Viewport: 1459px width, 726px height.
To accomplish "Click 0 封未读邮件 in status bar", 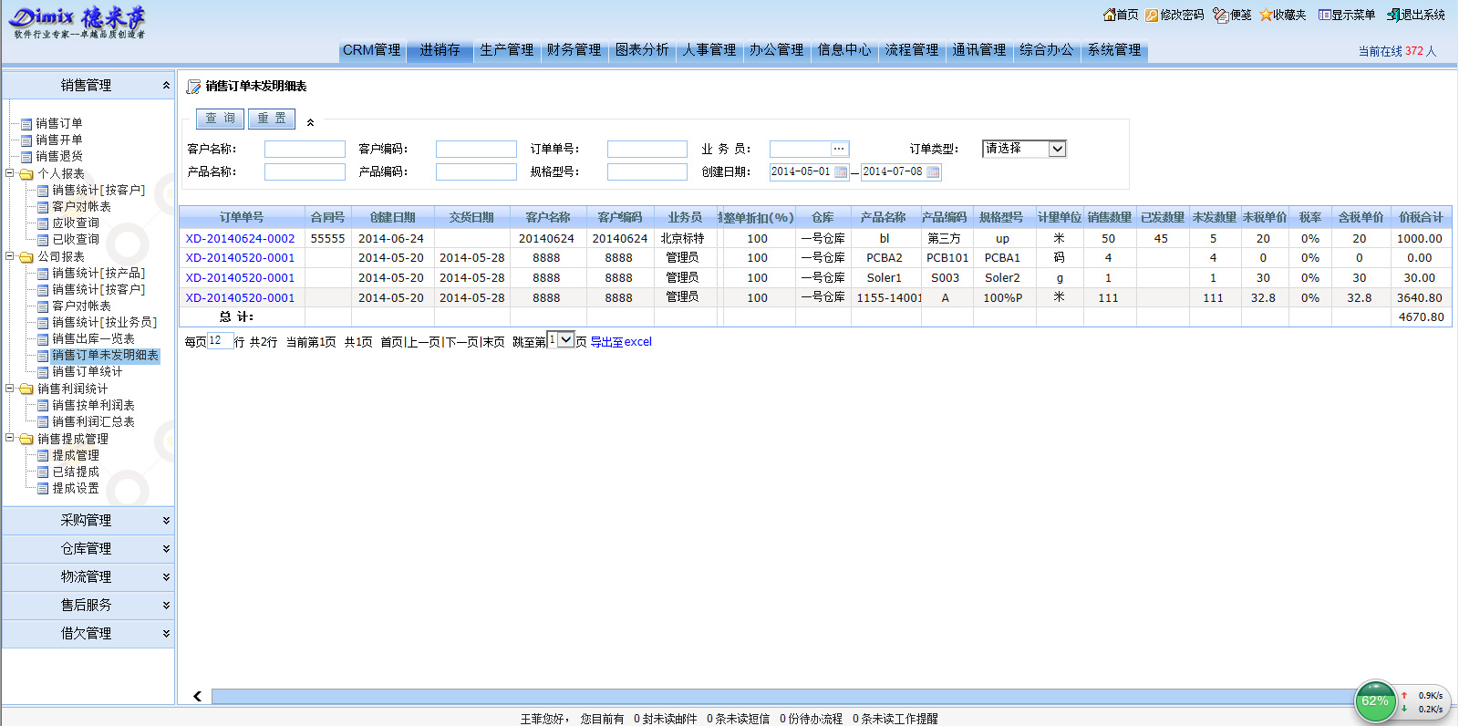I will (666, 719).
